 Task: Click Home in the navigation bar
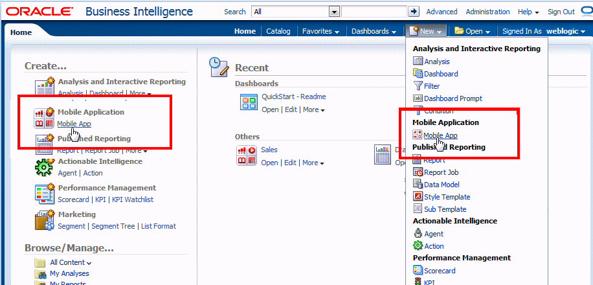(245, 31)
